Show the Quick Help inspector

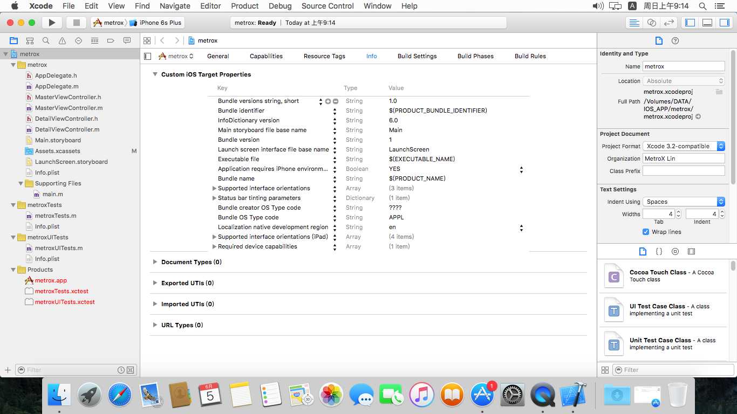tap(675, 40)
